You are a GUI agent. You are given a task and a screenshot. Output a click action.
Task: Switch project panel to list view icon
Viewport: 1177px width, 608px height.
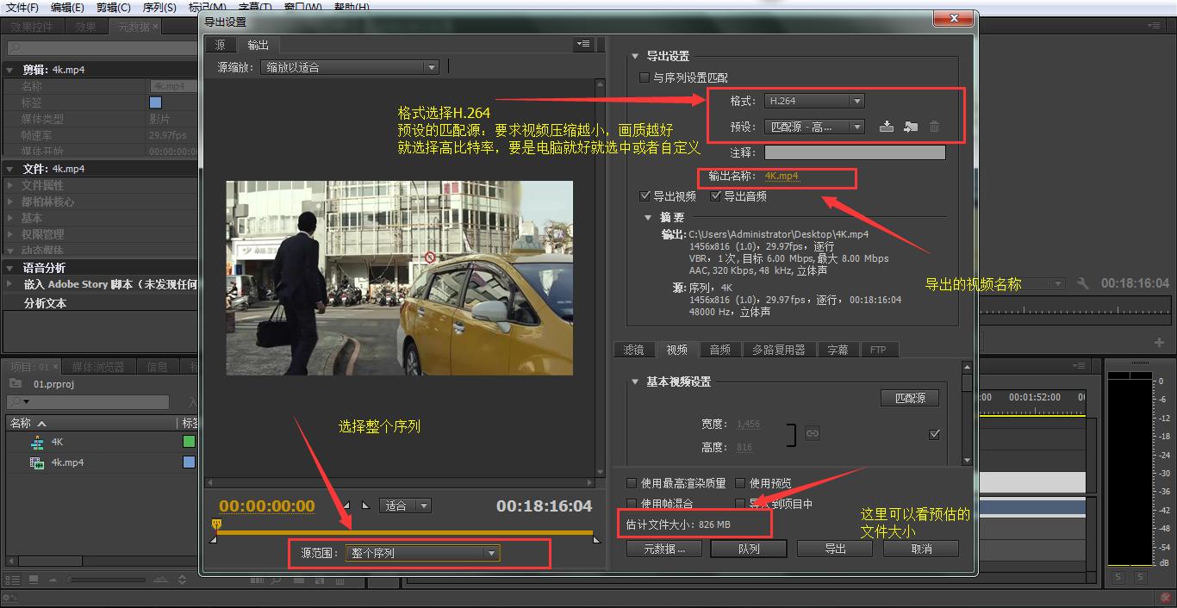pyautogui.click(x=12, y=580)
